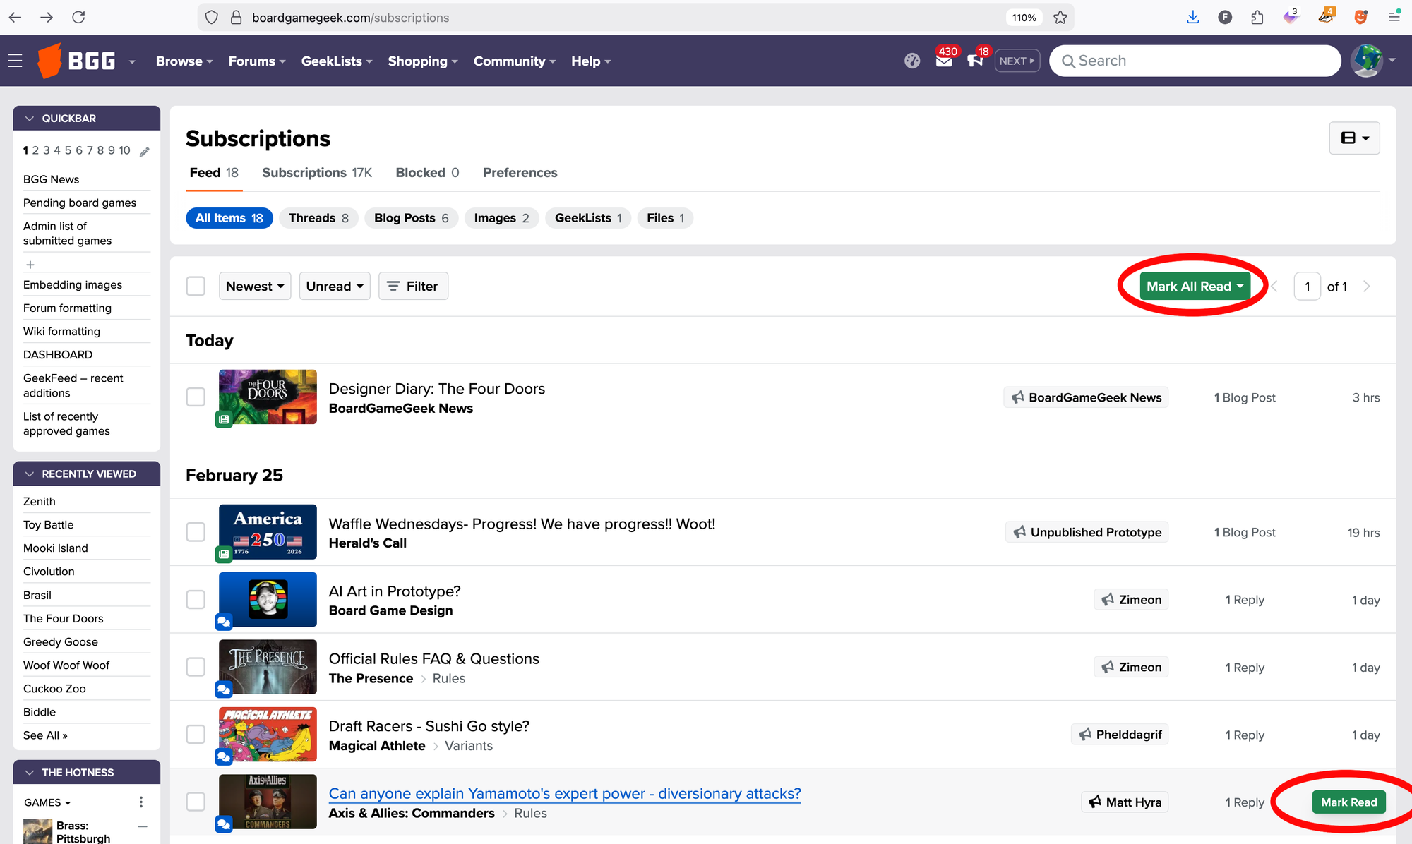View GeekAlerts via the flag icon
Screen dimensions: 1412x844
point(976,62)
